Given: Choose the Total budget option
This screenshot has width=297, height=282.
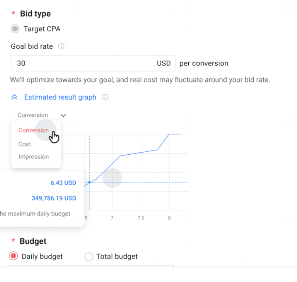Looking at the screenshot, I should [x=89, y=256].
